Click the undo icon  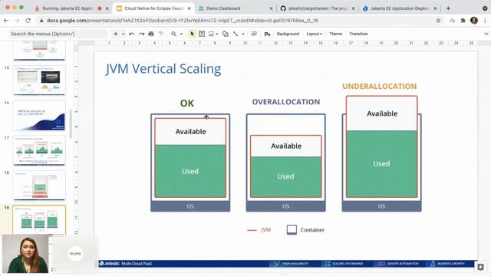coord(132,34)
